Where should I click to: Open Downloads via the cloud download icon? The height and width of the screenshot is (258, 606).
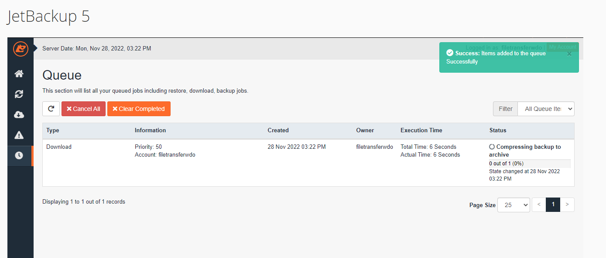[19, 114]
